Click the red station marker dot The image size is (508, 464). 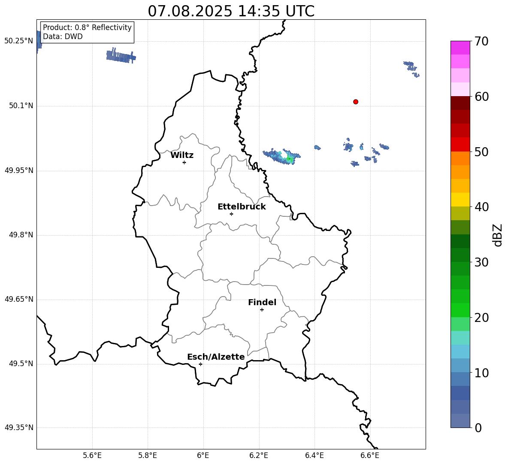point(356,102)
